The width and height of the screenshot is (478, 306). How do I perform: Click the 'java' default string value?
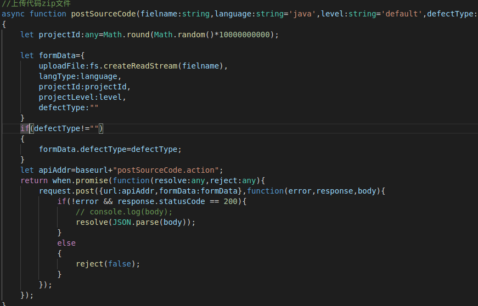pyautogui.click(x=302, y=14)
